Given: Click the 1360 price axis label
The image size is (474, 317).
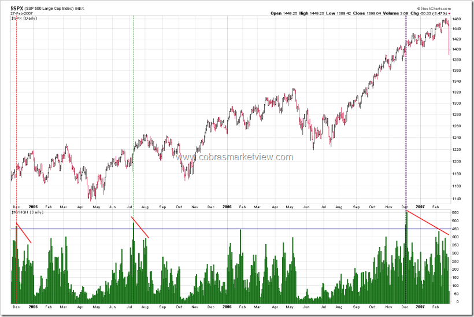Looking at the screenshot, I should point(457,71).
